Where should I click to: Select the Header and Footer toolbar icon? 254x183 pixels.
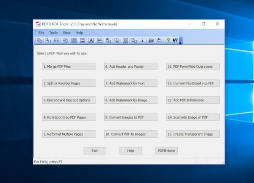83,41
